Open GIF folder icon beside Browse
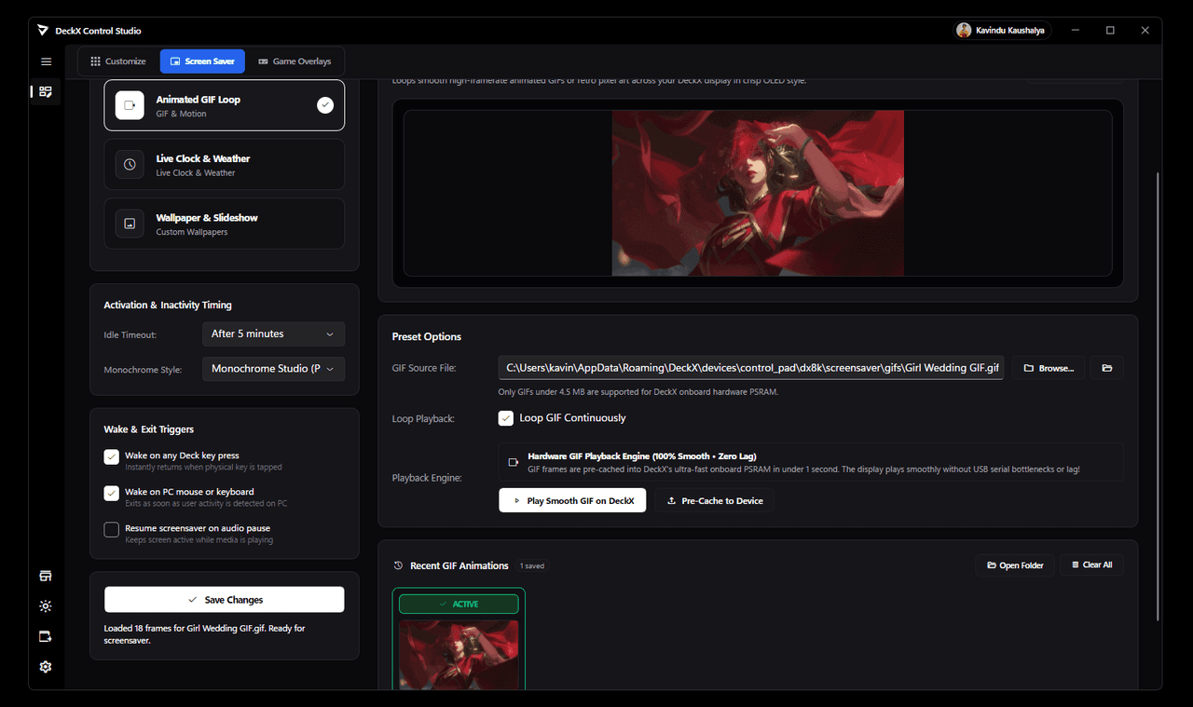Screen dimensions: 1193x707 click(x=1107, y=368)
